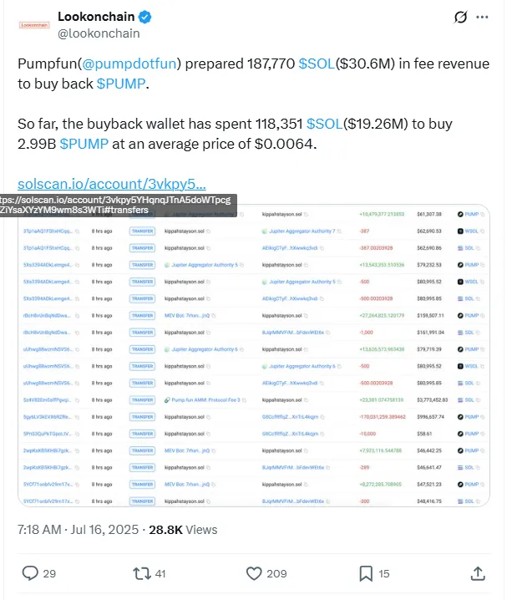Click the tweet timestamp 7:18 AM
The width and height of the screenshot is (507, 600).
point(39,530)
